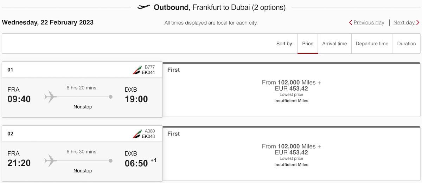The height and width of the screenshot is (183, 422).
Task: Click the Outbound airplane icon in header
Action: click(144, 7)
